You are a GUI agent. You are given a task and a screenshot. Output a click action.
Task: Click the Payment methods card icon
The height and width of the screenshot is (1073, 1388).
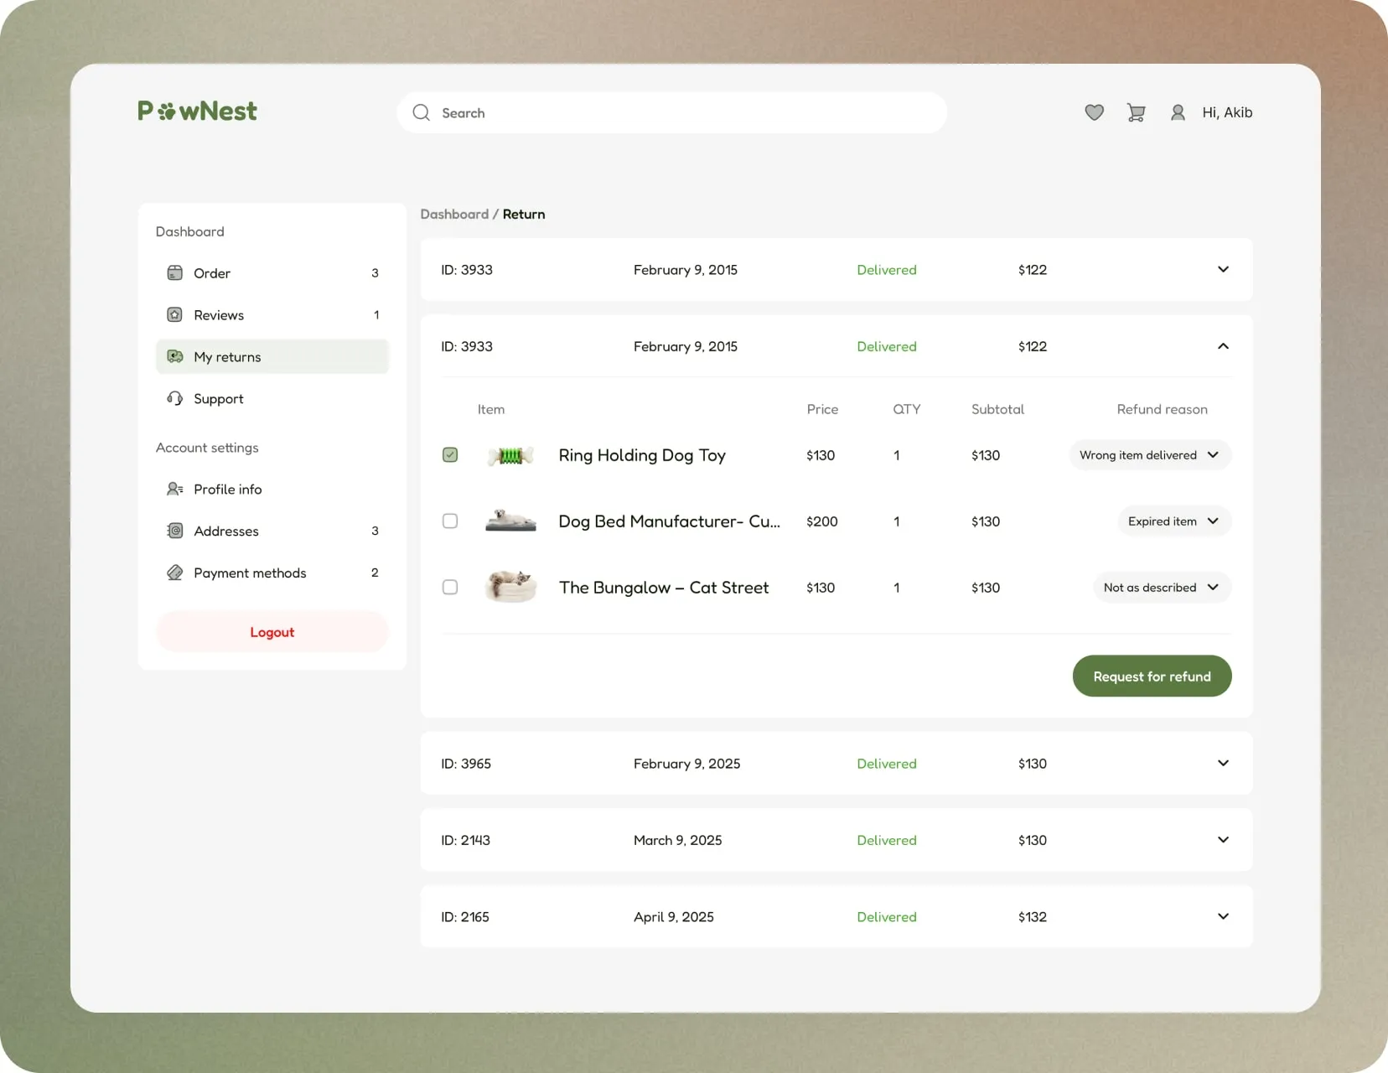click(x=174, y=573)
